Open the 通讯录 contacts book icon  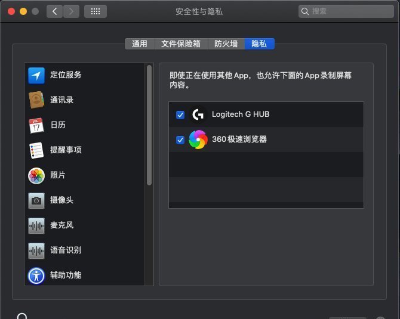(x=36, y=100)
